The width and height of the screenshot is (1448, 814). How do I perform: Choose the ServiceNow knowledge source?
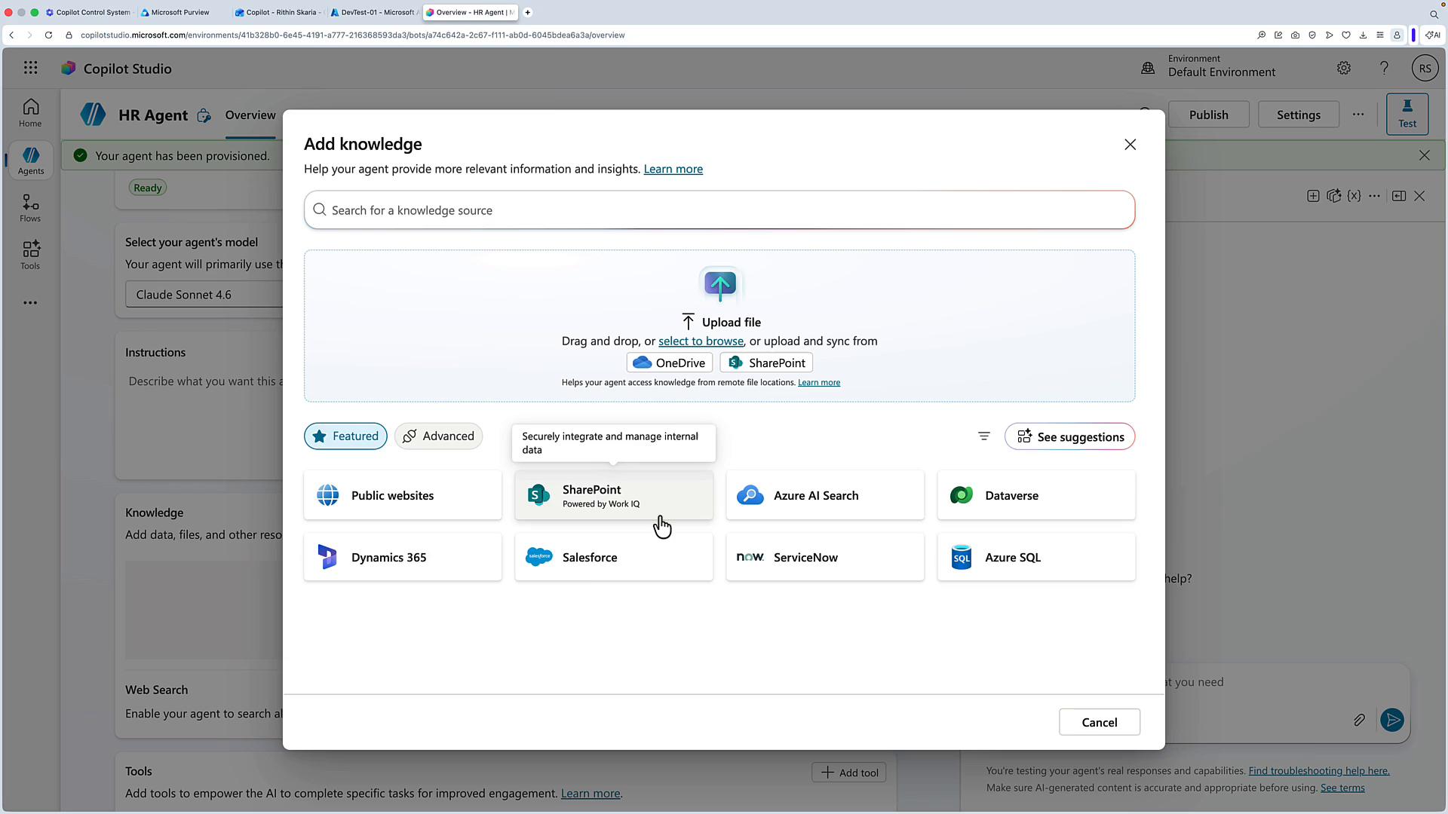pyautogui.click(x=825, y=557)
